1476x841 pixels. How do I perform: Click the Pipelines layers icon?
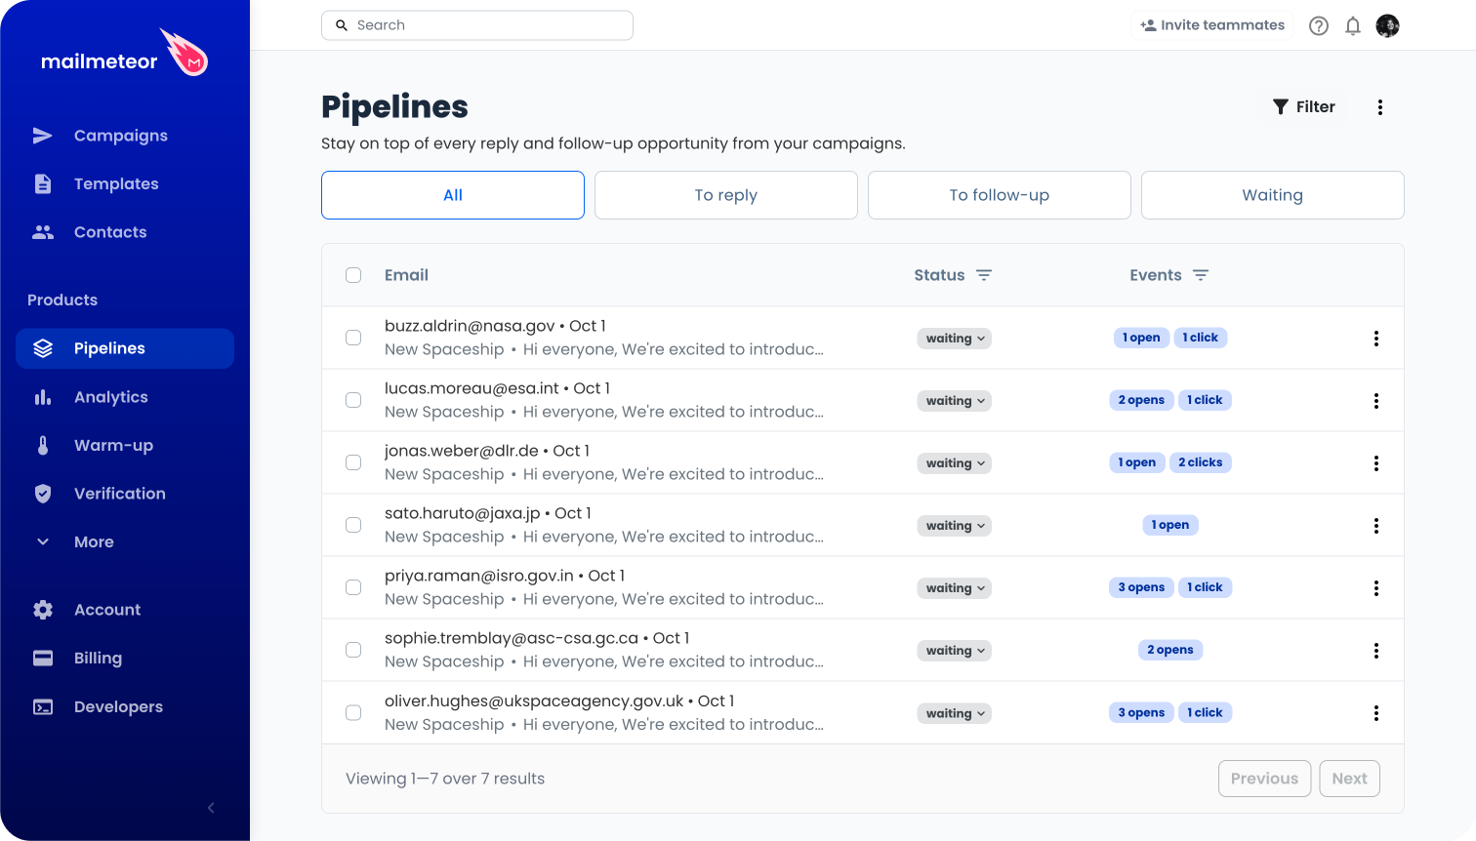(42, 348)
